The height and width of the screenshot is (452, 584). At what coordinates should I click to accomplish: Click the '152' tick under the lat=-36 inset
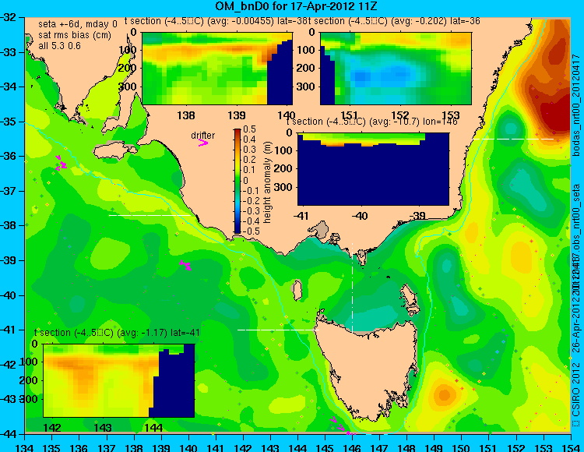400,115
